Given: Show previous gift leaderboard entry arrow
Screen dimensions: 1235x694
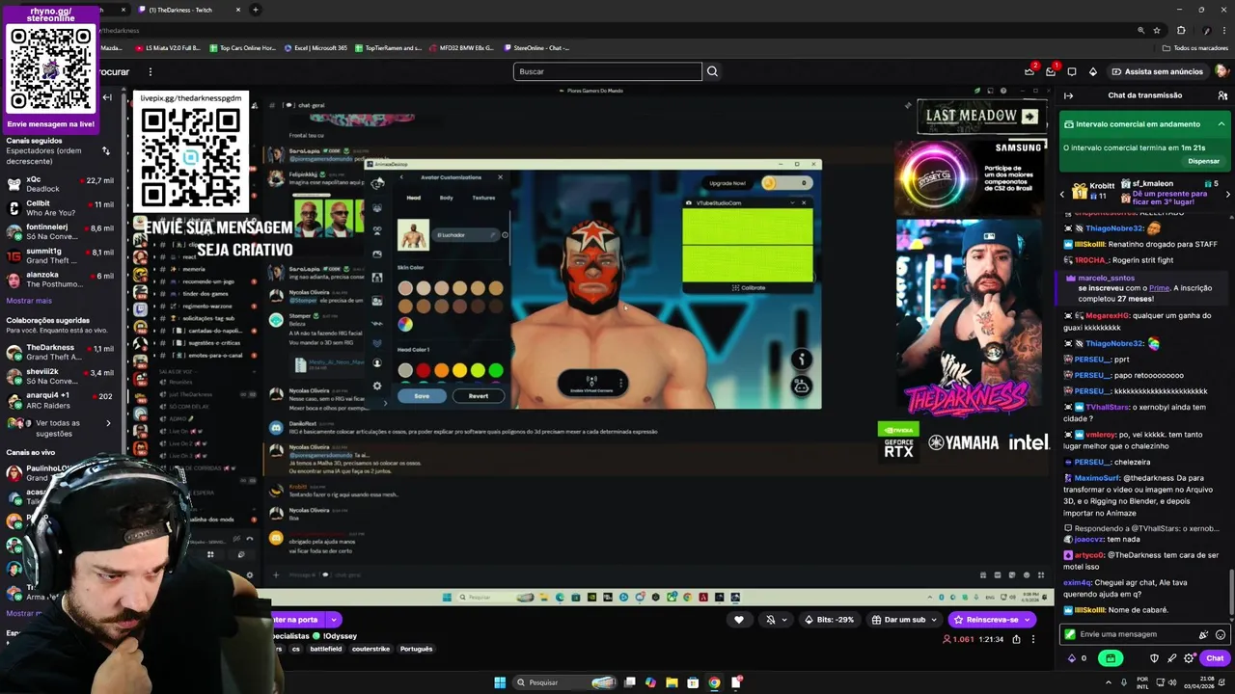Looking at the screenshot, I should coord(1062,195).
